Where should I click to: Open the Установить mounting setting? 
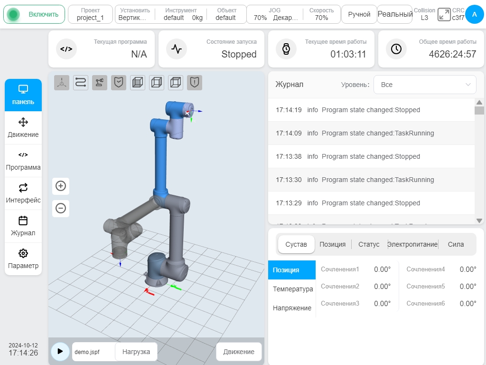[135, 14]
